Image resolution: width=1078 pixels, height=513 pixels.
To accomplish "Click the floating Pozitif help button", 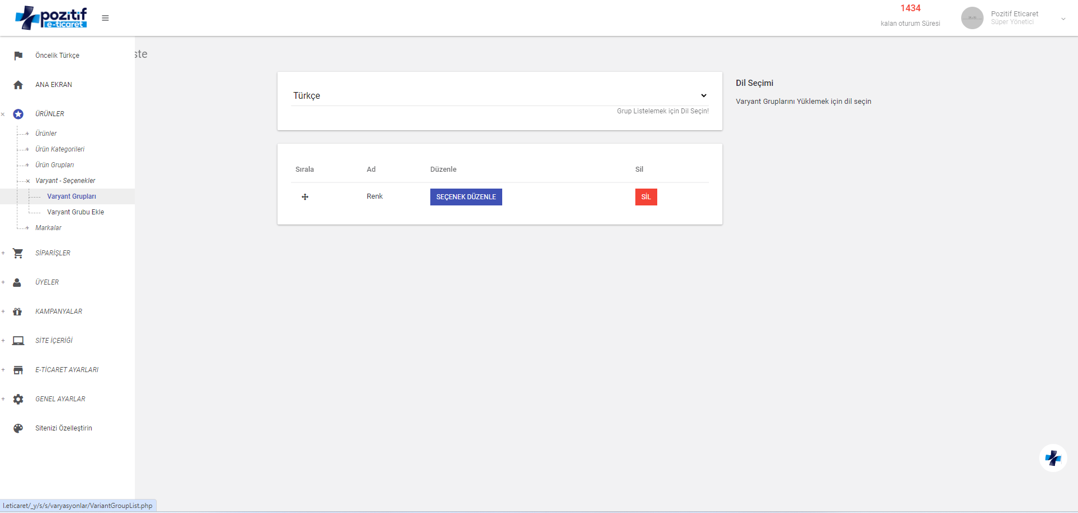I will pyautogui.click(x=1053, y=458).
